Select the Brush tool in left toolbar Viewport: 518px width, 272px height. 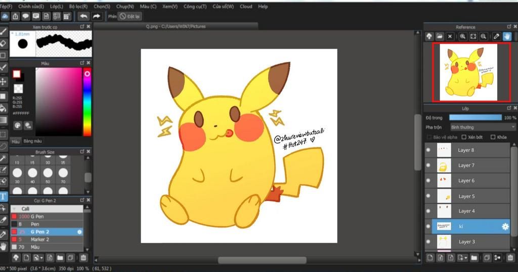(4, 31)
